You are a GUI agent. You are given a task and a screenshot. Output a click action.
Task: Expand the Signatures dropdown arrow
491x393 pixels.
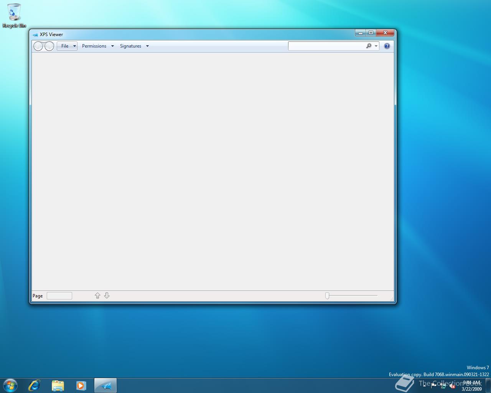pyautogui.click(x=147, y=46)
